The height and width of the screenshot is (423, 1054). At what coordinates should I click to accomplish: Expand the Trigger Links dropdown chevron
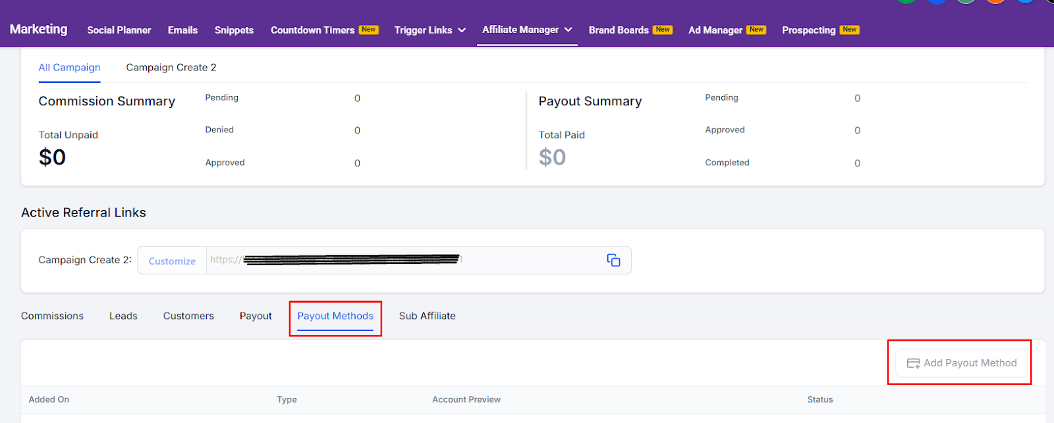(x=462, y=30)
